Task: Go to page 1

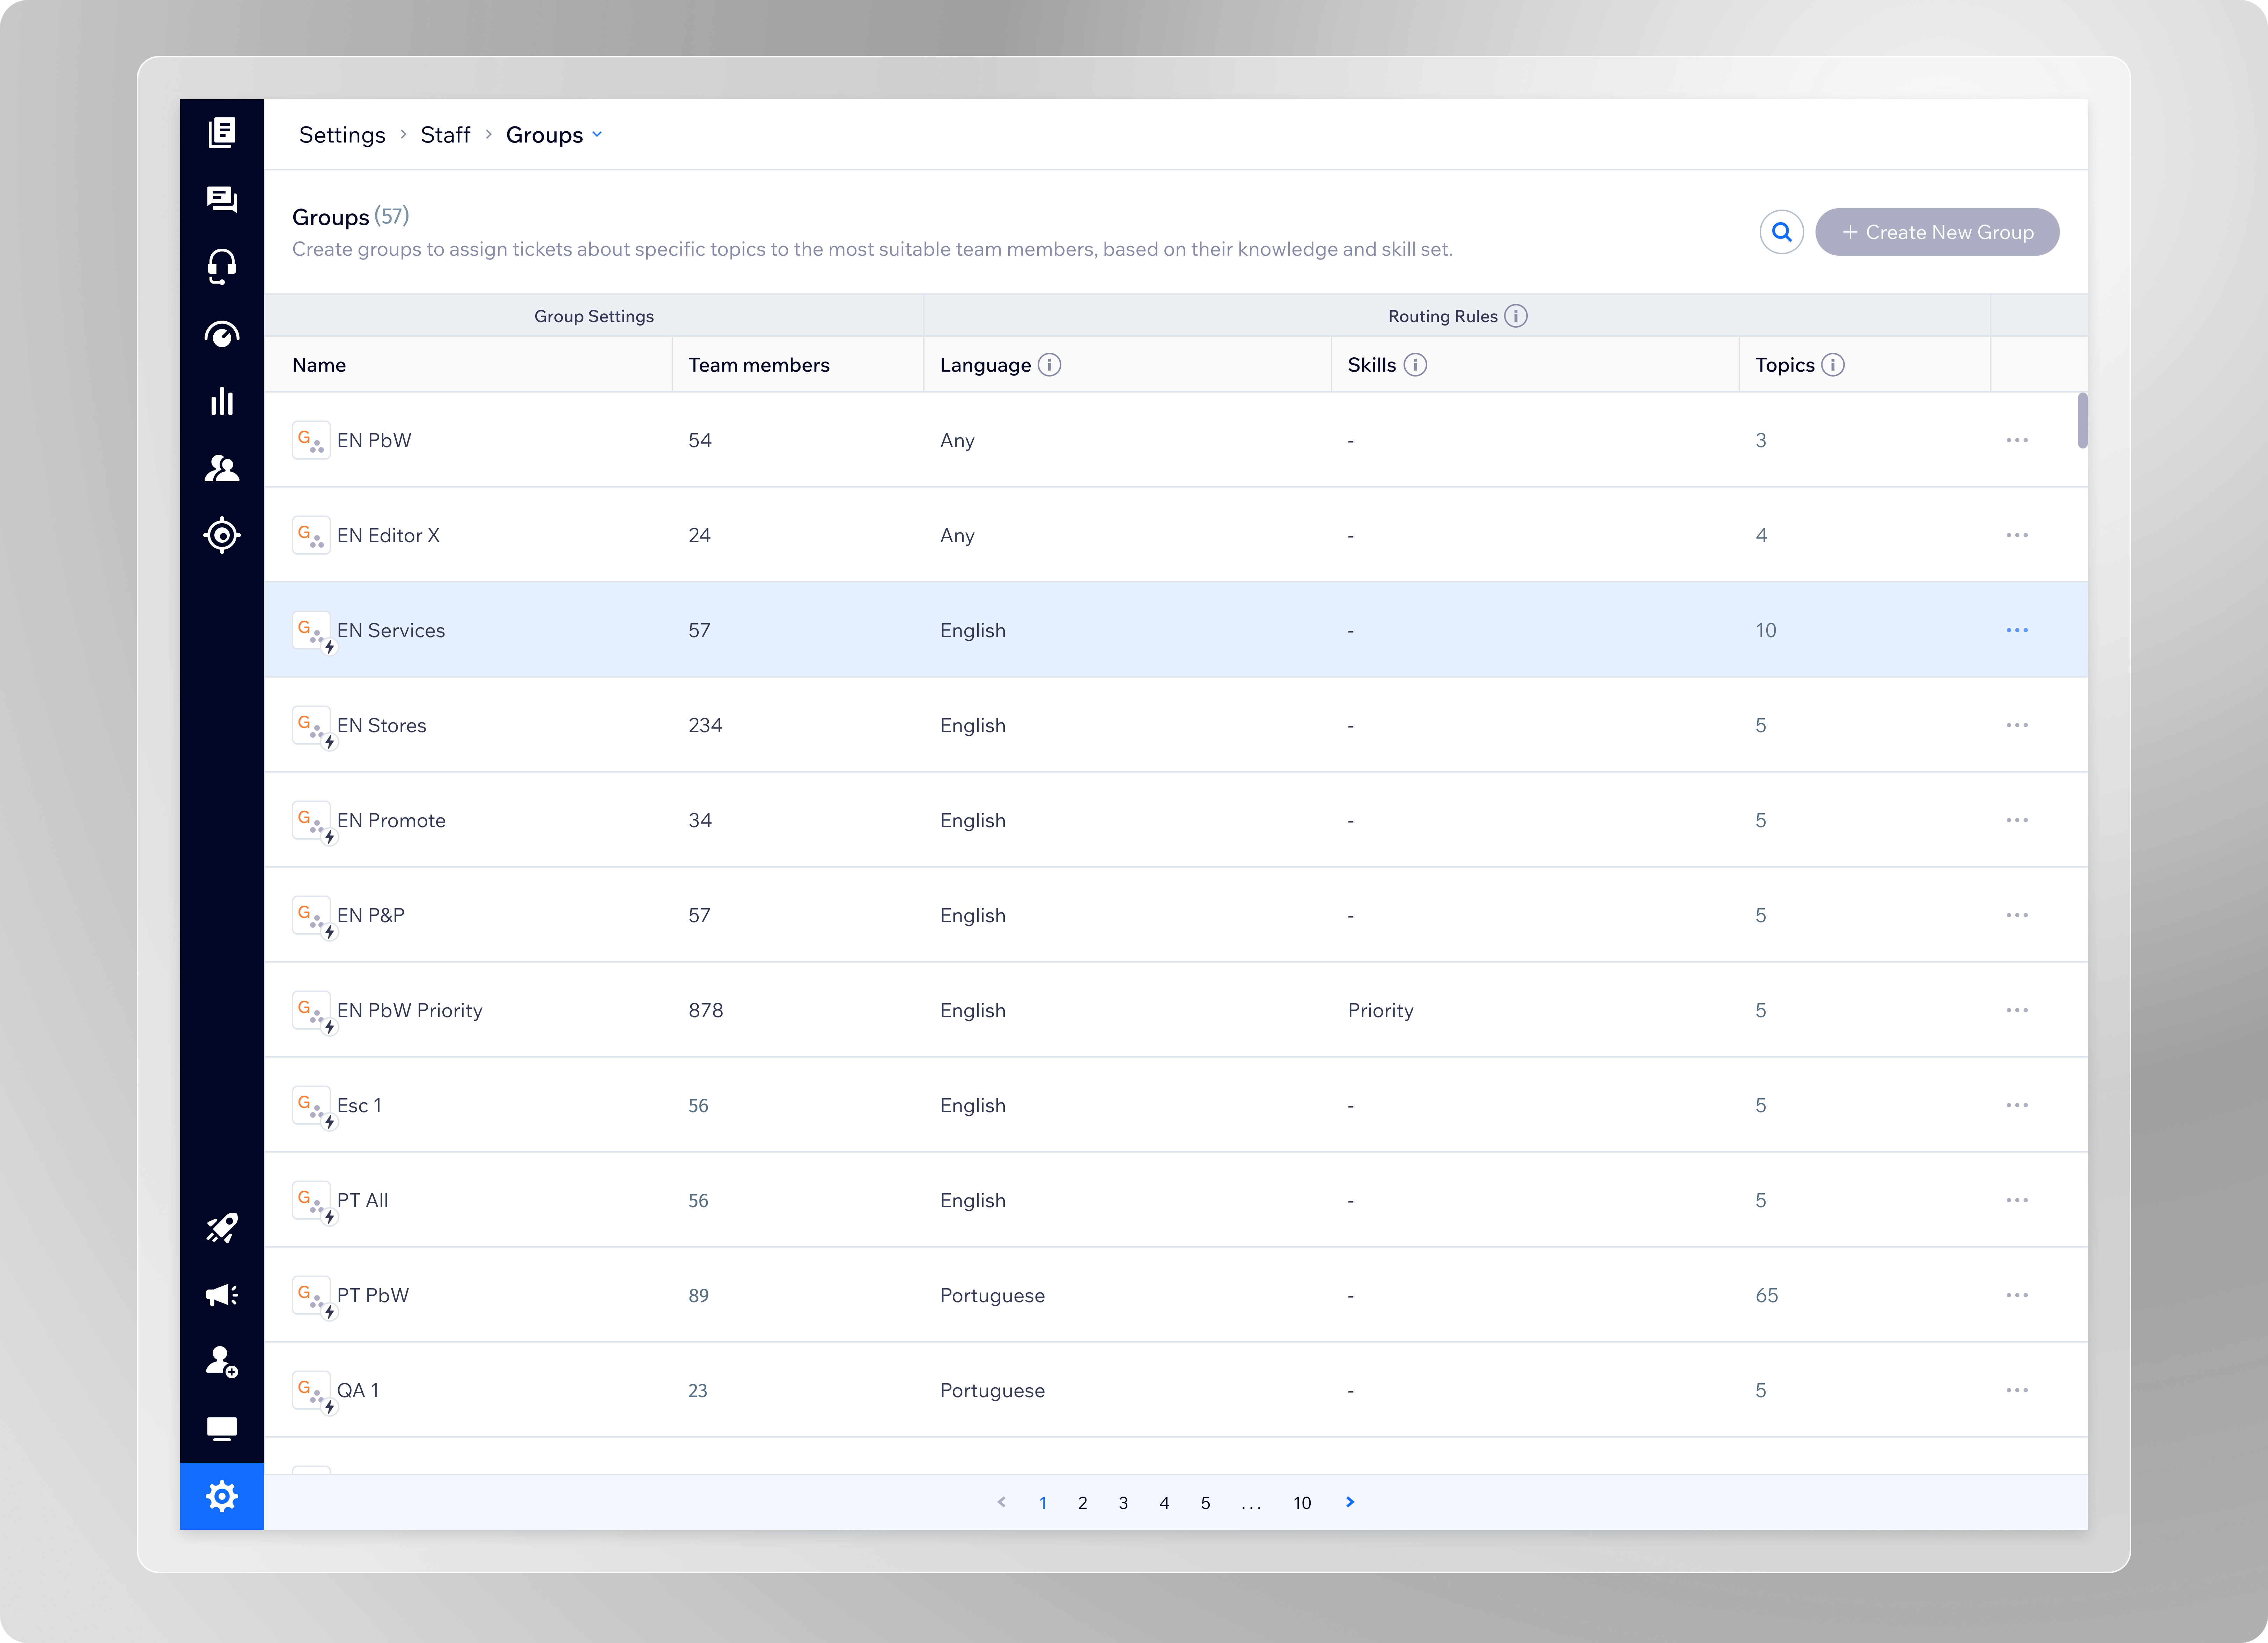Action: click(1043, 1503)
